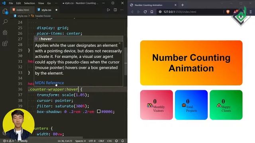Open the File menu

point(11,3)
